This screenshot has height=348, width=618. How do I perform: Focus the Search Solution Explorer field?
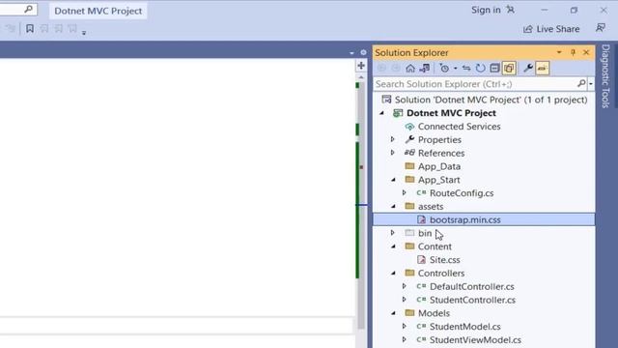point(475,84)
